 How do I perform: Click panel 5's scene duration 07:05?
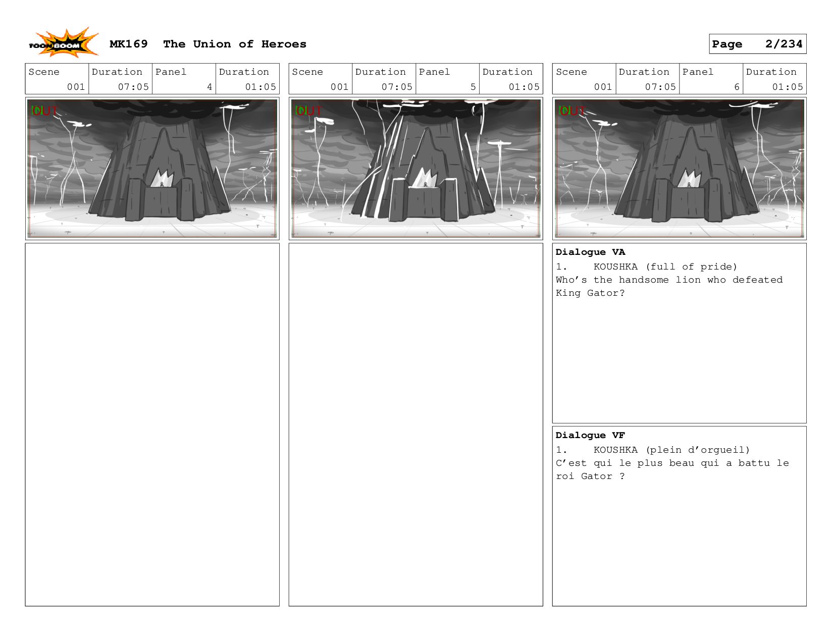(x=397, y=87)
